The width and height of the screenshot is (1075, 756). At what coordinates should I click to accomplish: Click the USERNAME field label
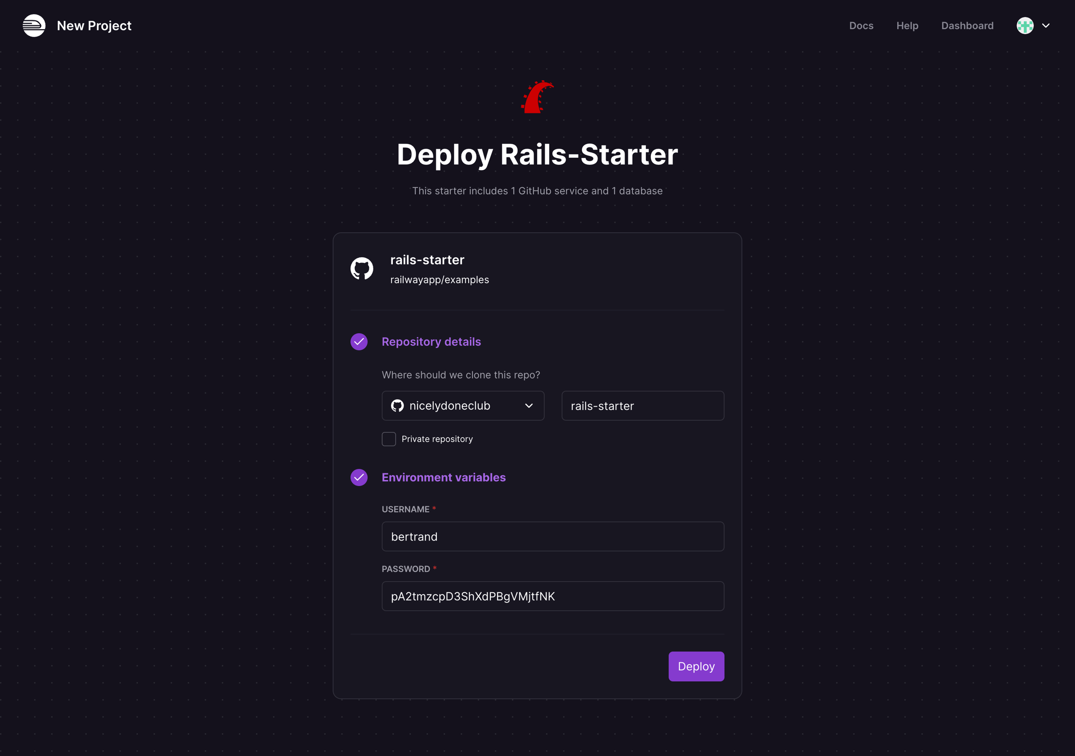(405, 509)
